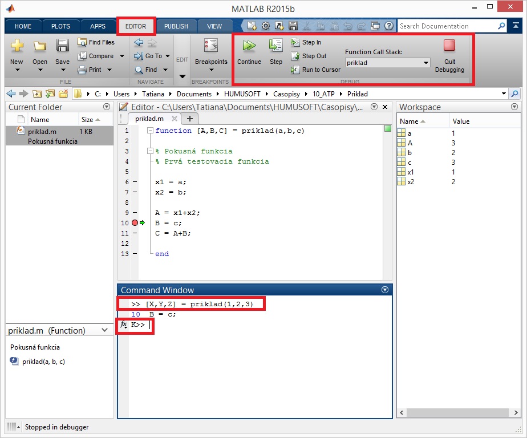The image size is (527, 438).
Task: Go back with navigate left arrow
Action: pos(139,42)
